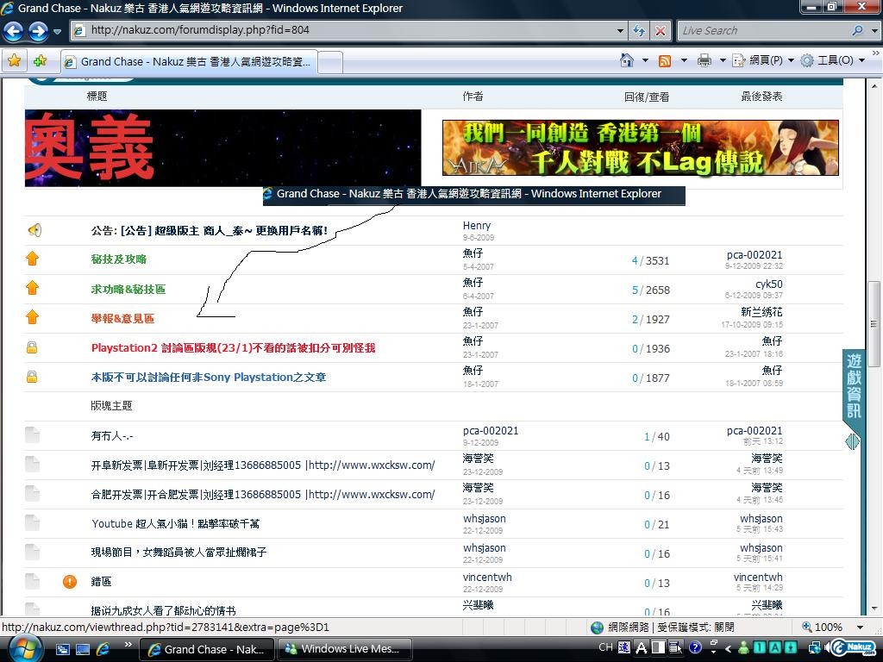883x662 pixels.
Task: Click the RSS feeds icon
Action: coord(665,60)
